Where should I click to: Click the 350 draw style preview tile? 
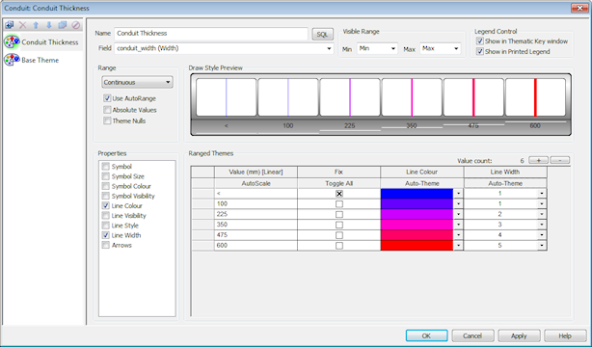(x=412, y=97)
